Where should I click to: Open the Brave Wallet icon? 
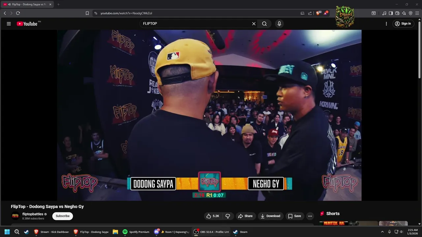pos(397,13)
